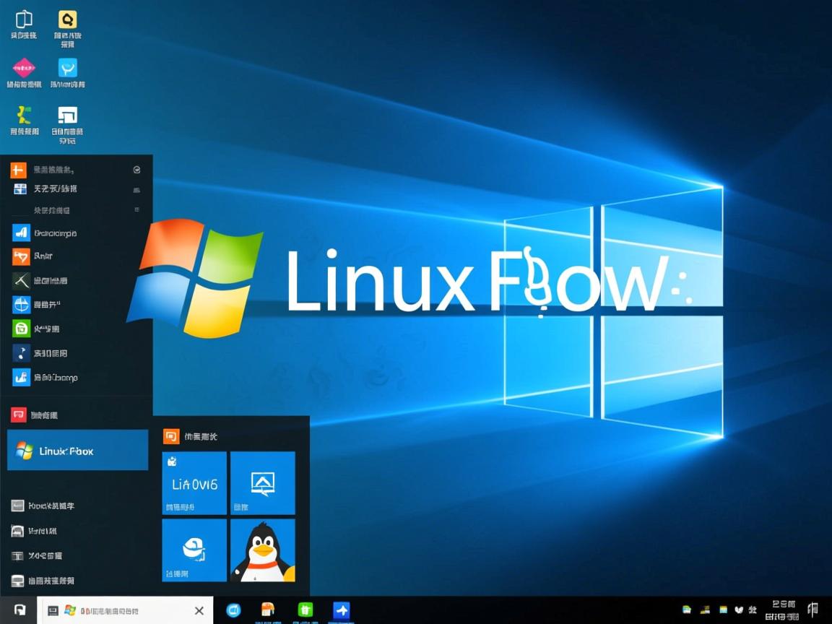This screenshot has width=832, height=624.
Task: Toggle the refresh circle at Start menu top right
Action: (x=137, y=170)
